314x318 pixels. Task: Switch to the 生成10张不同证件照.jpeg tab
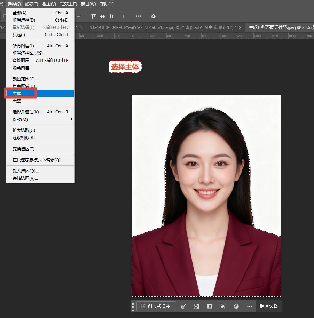[280, 27]
